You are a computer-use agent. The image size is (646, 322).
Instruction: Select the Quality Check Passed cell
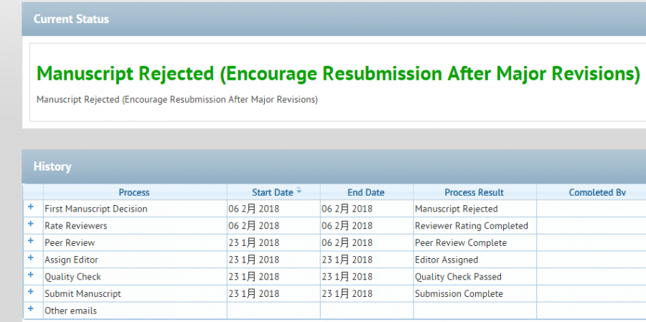(458, 277)
